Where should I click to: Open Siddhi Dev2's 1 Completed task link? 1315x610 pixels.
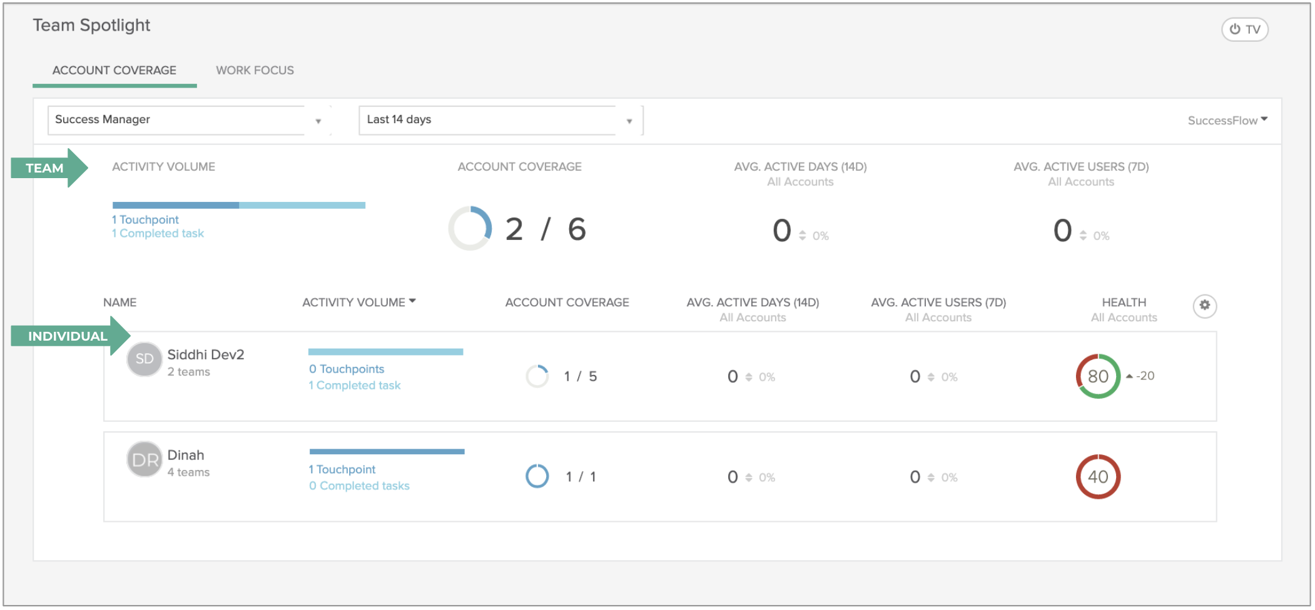(355, 386)
